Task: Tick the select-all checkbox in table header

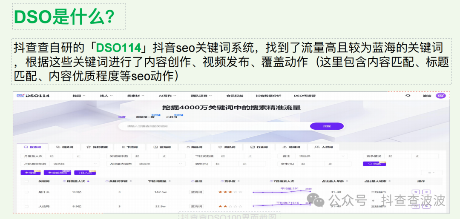Action: [x=27, y=182]
